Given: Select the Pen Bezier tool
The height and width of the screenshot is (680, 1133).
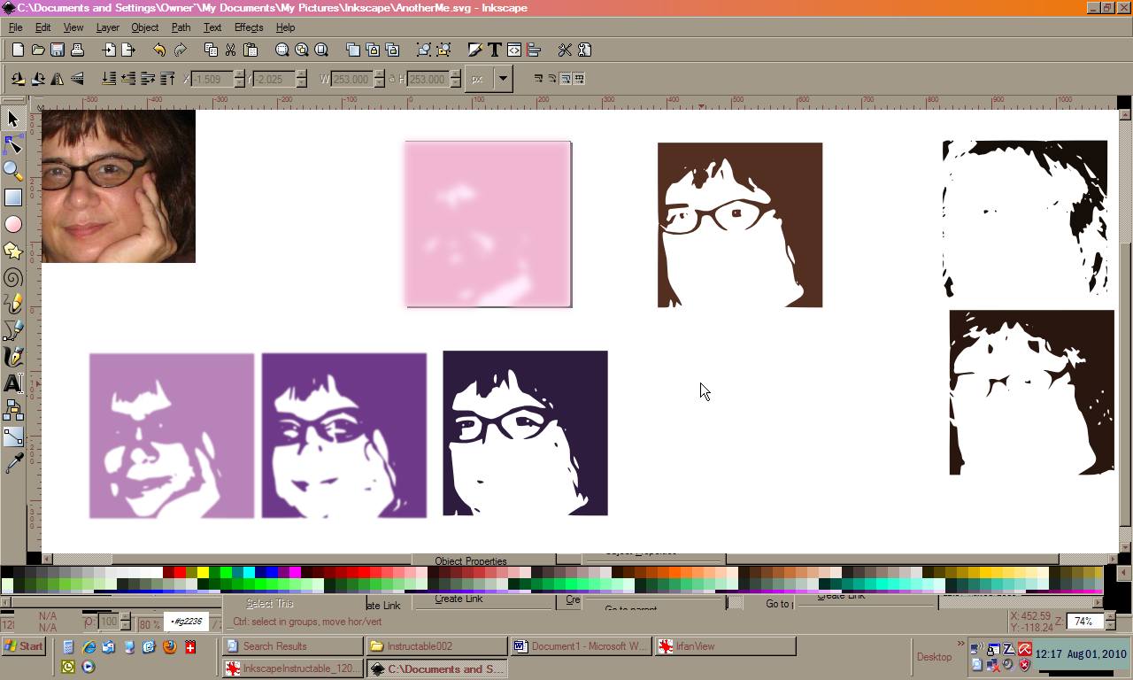Looking at the screenshot, I should [x=13, y=330].
